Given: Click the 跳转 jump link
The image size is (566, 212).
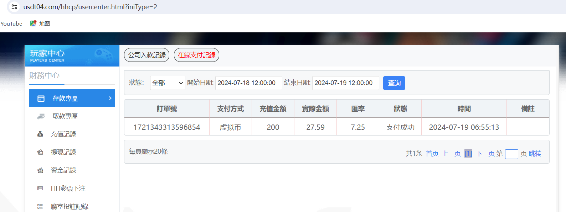Looking at the screenshot, I should coord(535,154).
